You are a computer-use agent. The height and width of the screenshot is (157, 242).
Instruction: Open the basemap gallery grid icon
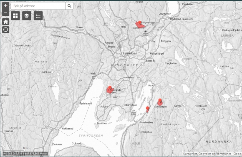[x=15, y=16]
